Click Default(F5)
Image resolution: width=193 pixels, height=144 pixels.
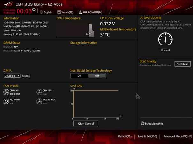(x=125, y=136)
